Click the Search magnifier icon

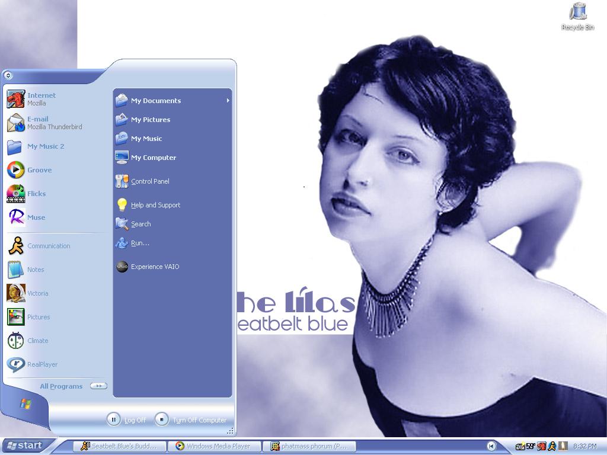(x=122, y=223)
